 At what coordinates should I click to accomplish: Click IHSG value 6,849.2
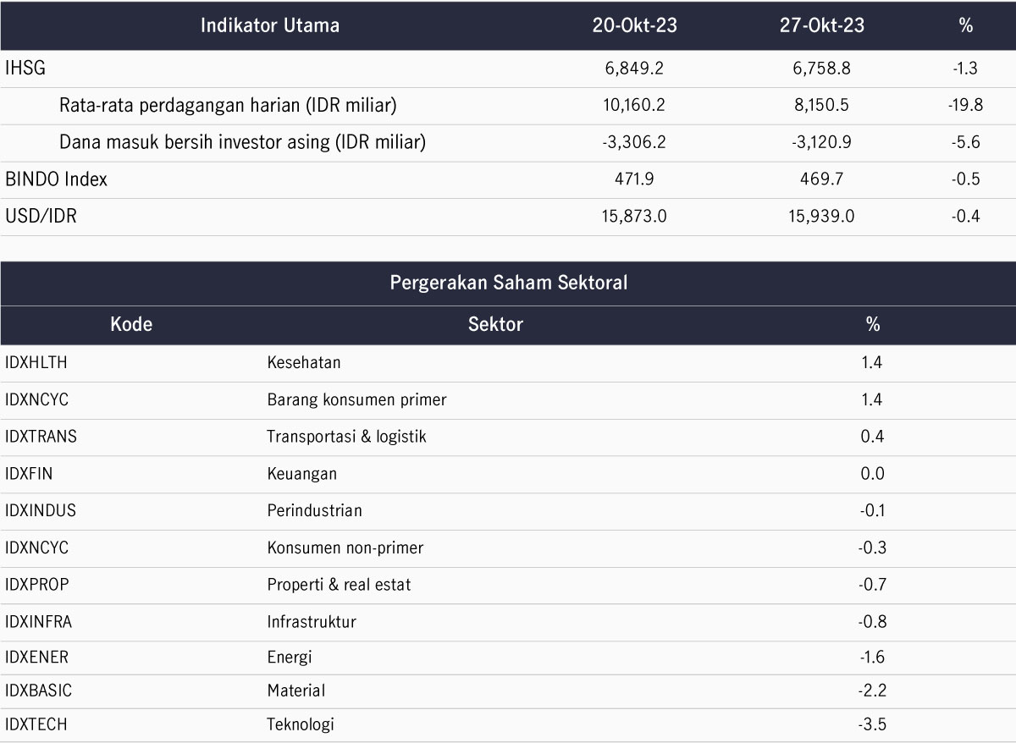pos(635,69)
